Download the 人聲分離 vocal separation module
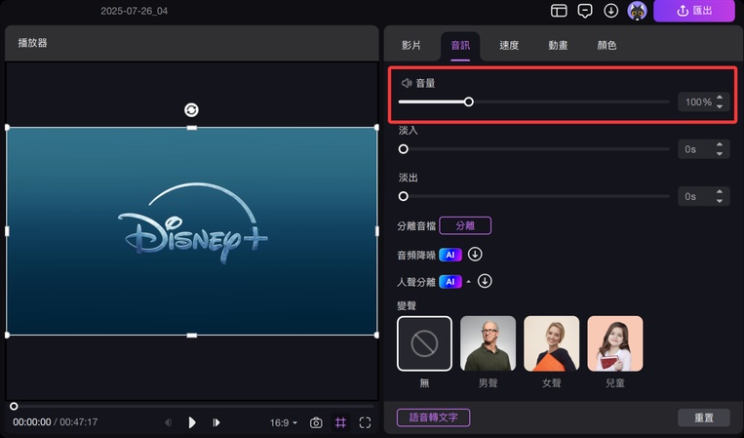Viewport: 744px width, 438px height. (485, 281)
